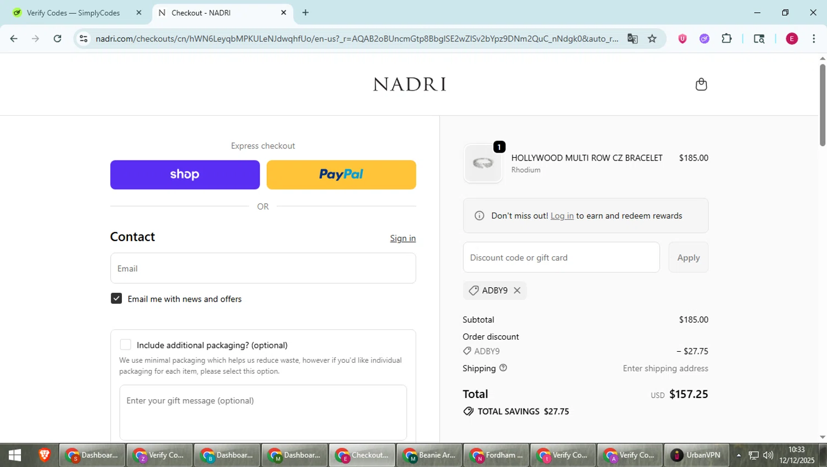Open the purple shield extension icon
This screenshot has width=827, height=467.
coord(683,39)
